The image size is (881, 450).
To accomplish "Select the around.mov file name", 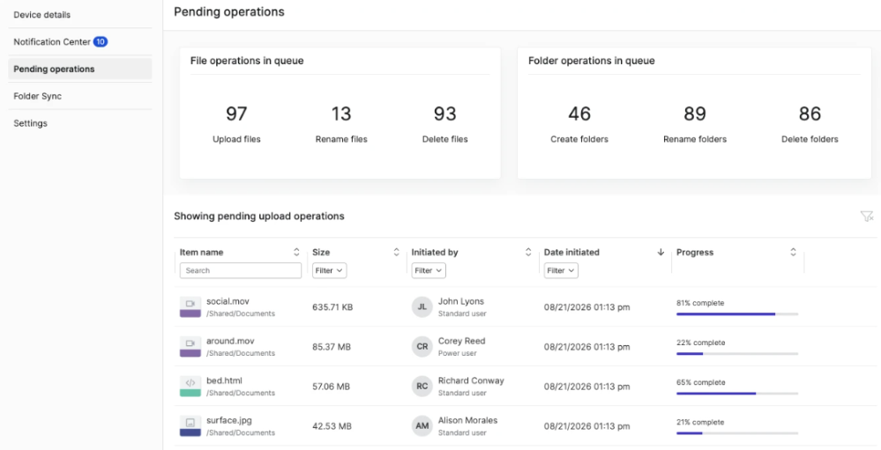I will [x=230, y=341].
